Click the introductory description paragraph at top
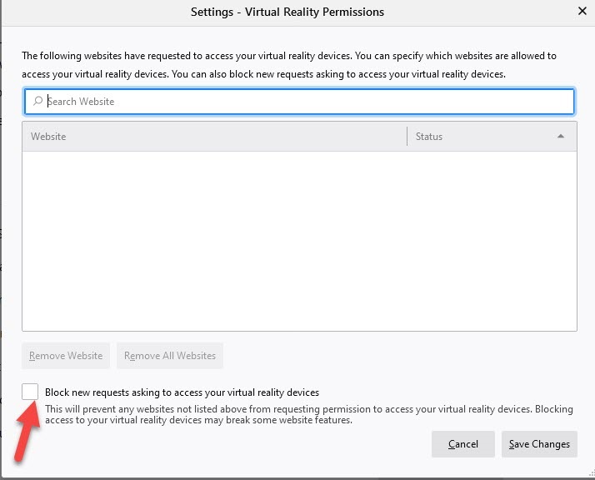This screenshot has height=480, width=595. [288, 65]
